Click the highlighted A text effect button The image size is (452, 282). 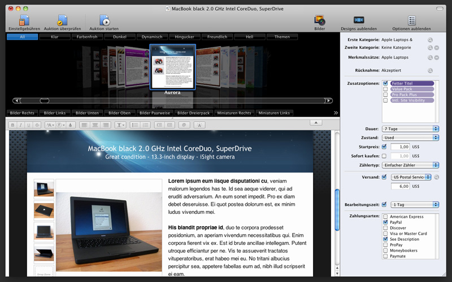click(199, 125)
